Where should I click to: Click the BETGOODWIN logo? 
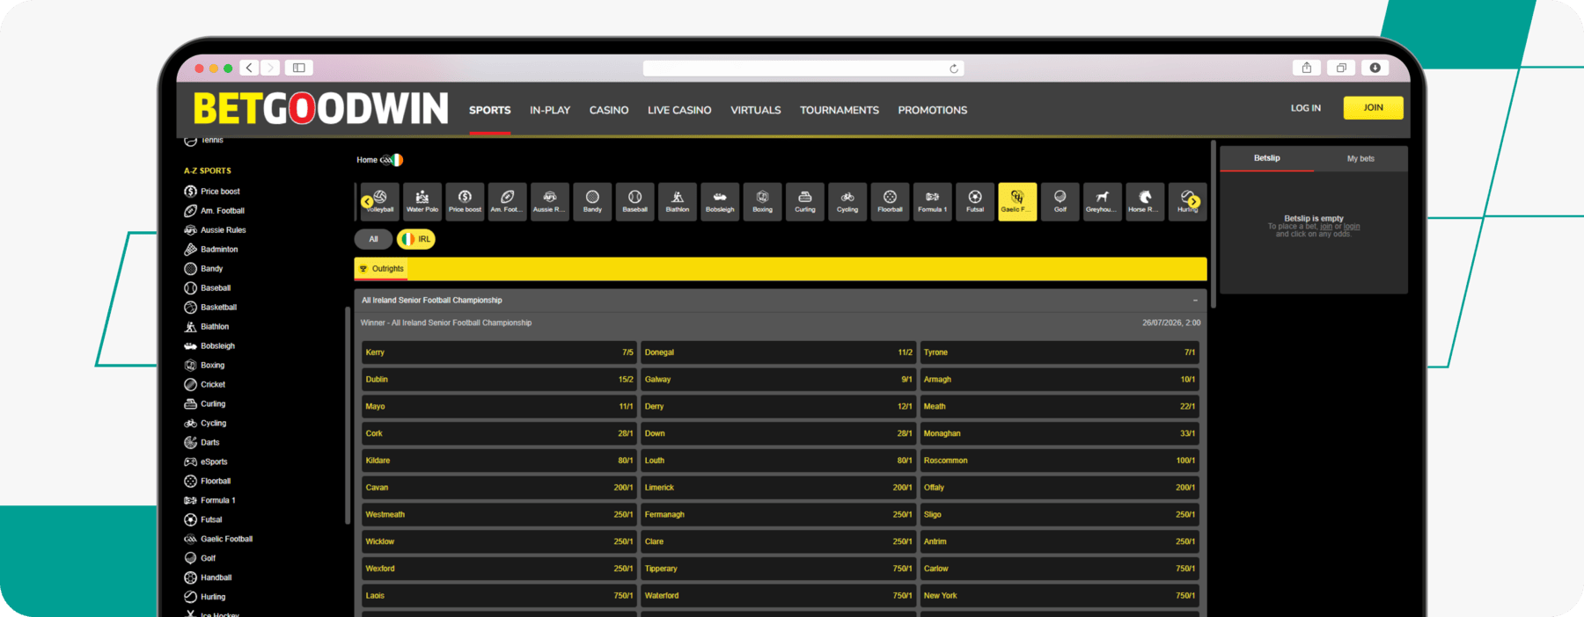coord(320,109)
